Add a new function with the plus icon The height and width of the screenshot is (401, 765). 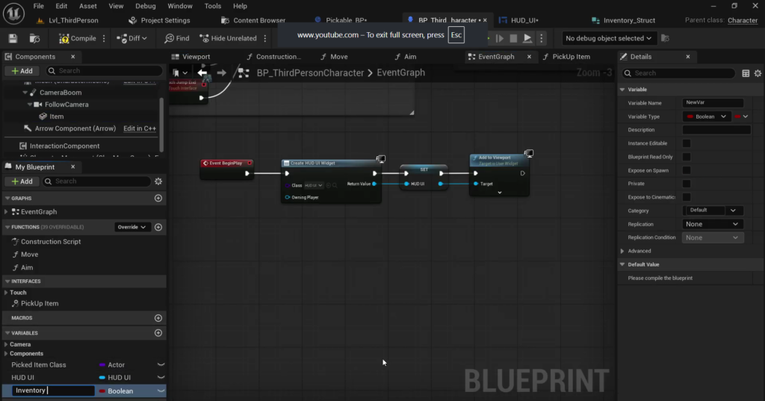[158, 227]
